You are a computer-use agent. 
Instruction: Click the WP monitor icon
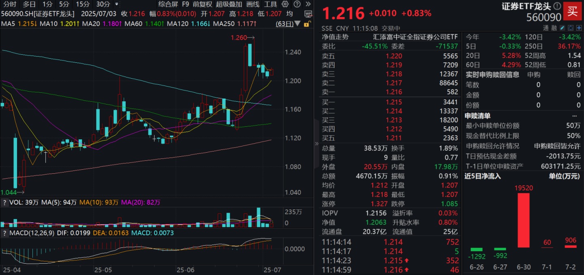click(308, 14)
